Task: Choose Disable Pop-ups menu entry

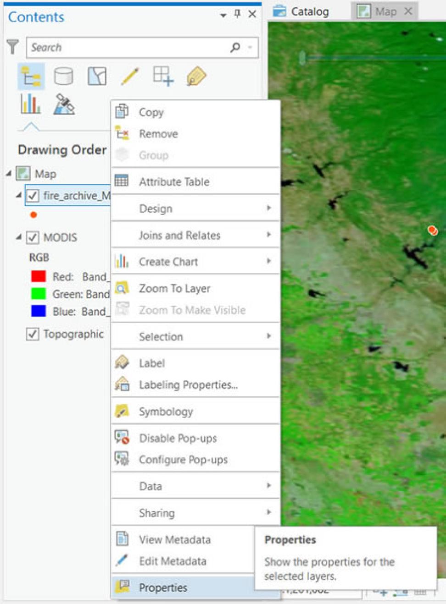Action: [195, 438]
